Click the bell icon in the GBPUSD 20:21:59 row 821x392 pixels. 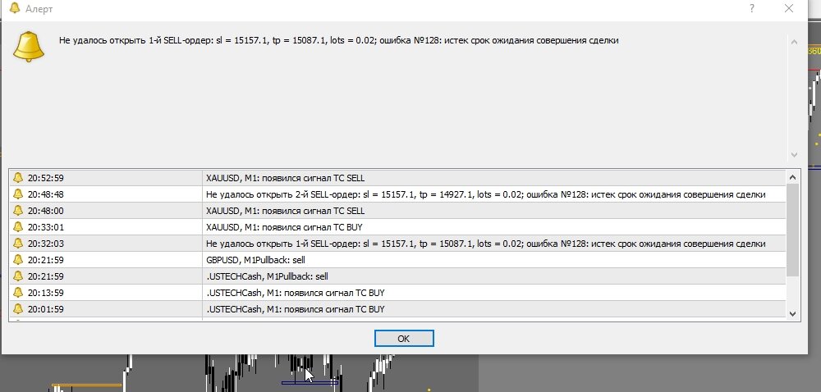coord(18,260)
